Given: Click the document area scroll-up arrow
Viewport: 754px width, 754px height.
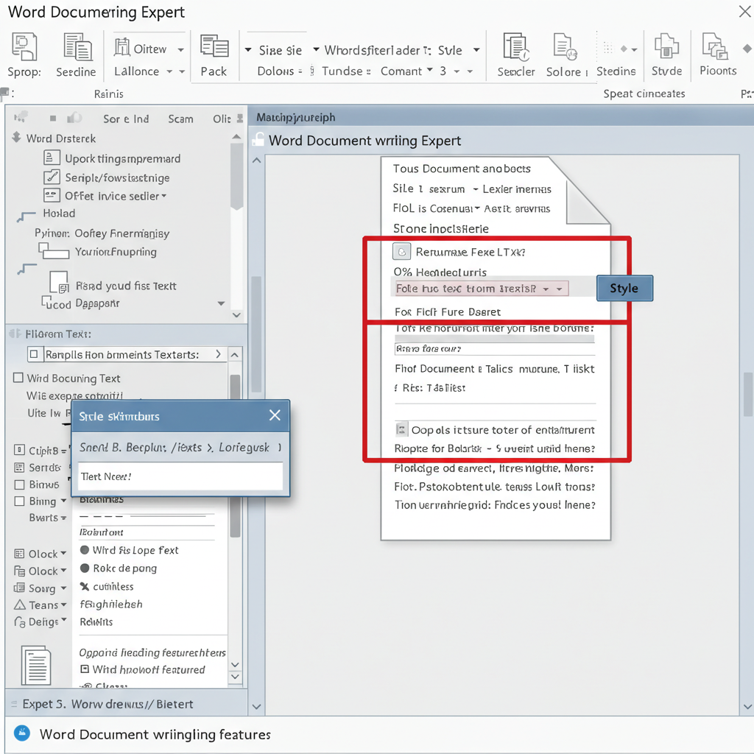Looking at the screenshot, I should coord(257,161).
